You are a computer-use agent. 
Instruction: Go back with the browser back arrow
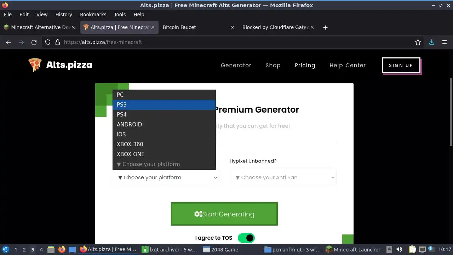pos(8,42)
